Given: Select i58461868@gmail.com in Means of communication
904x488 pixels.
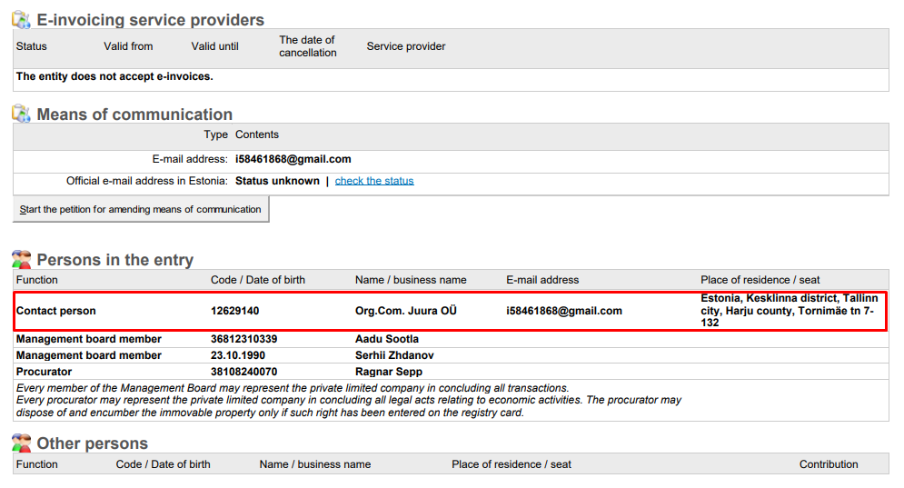Looking at the screenshot, I should (293, 159).
